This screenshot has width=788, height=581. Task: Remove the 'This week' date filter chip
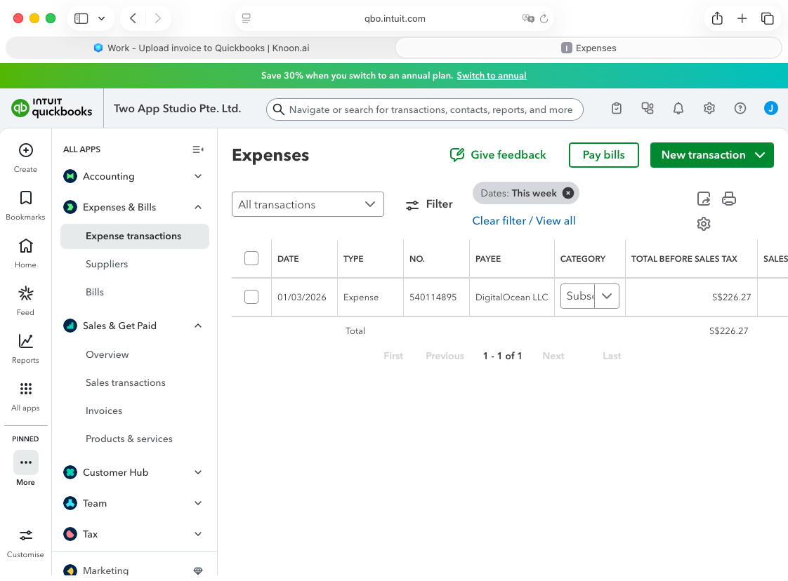(568, 193)
